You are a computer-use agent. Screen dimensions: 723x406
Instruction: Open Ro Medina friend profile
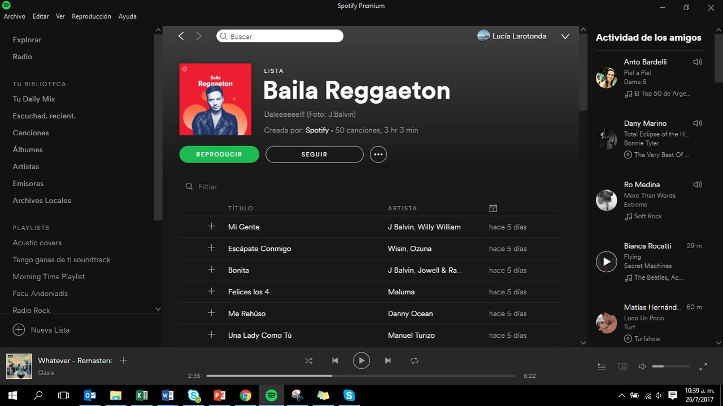pos(642,184)
